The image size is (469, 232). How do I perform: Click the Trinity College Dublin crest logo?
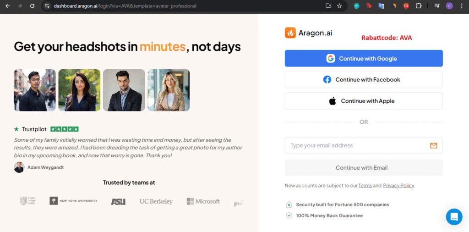[x=27, y=201]
